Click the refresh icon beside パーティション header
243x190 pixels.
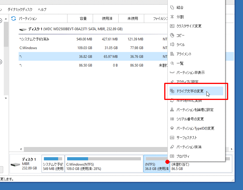click(13, 19)
